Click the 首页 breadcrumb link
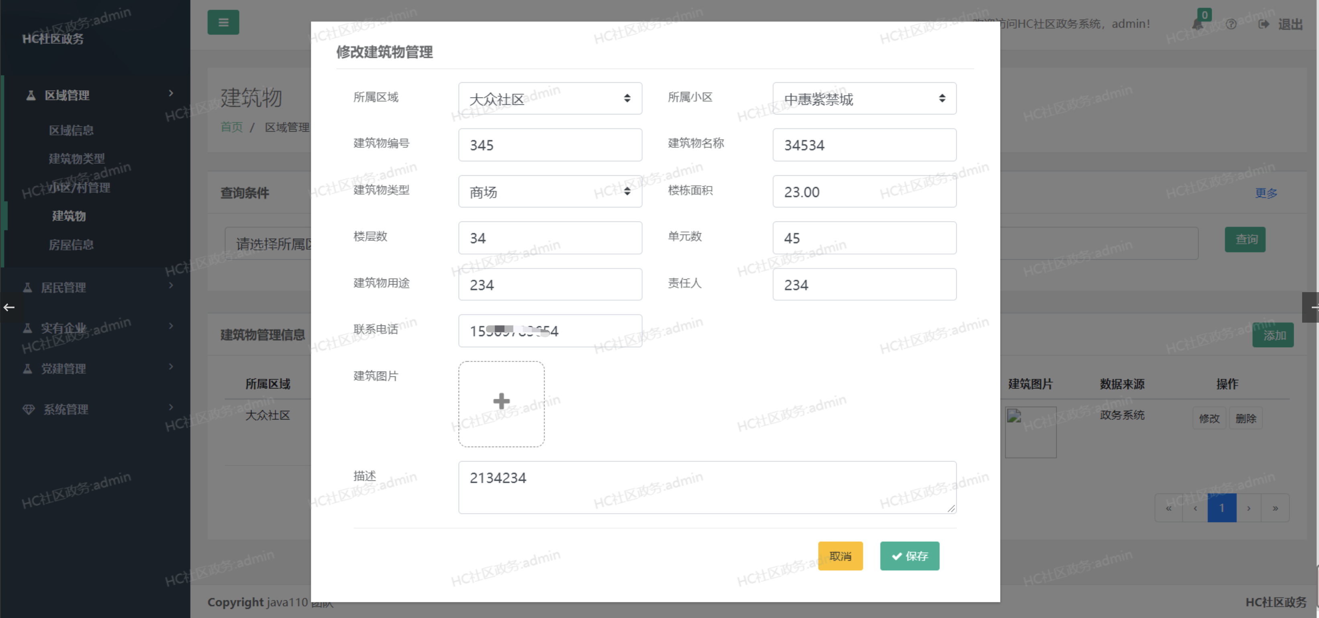 231,127
